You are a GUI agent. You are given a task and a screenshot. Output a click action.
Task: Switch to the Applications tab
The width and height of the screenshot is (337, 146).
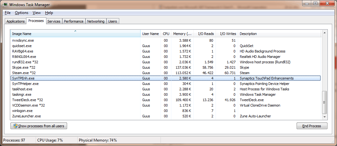(x=16, y=21)
